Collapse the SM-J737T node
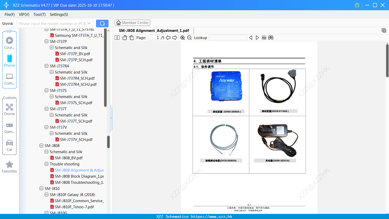This screenshot has height=219, width=389. pos(46,109)
